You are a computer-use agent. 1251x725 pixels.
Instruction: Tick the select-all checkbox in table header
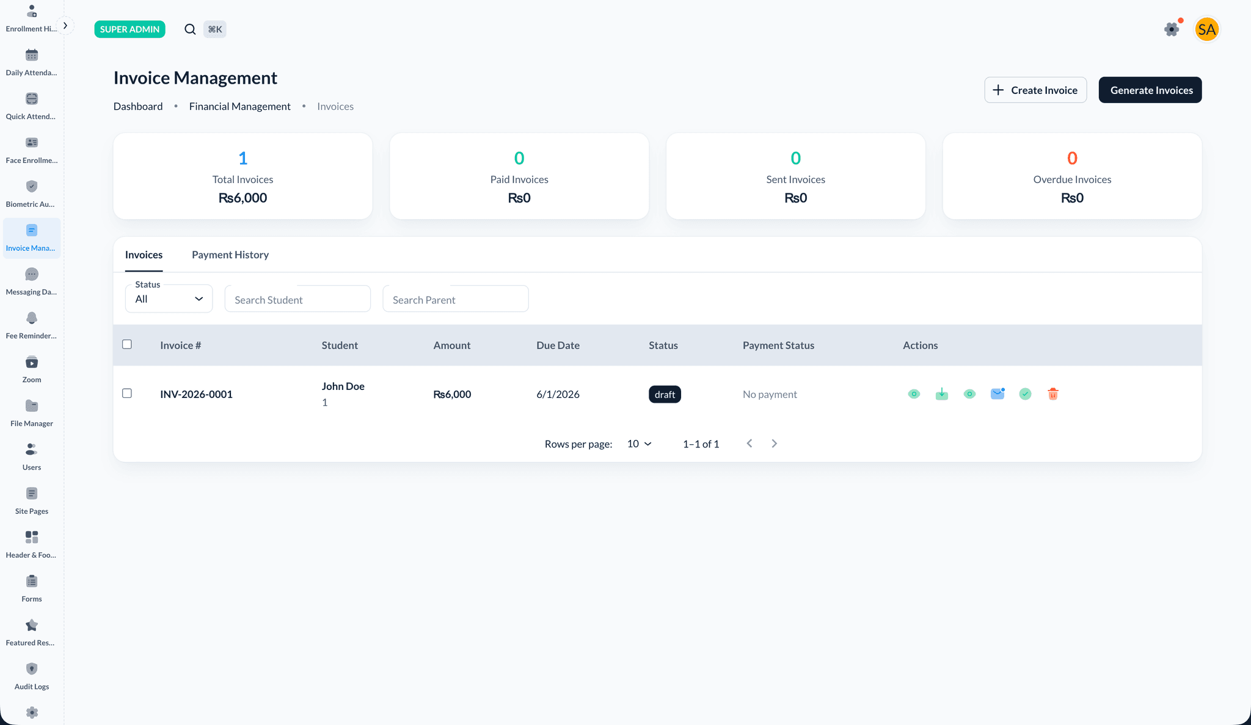click(x=127, y=344)
